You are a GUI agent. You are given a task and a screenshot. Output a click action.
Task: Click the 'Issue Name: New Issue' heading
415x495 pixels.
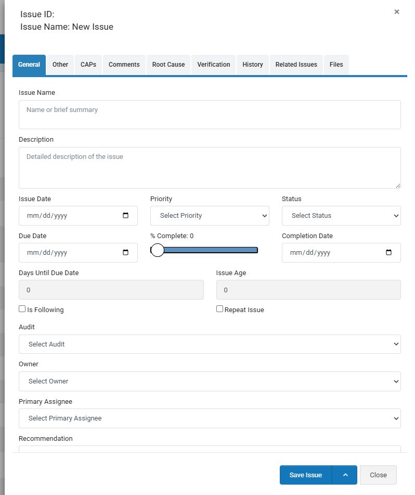tap(67, 27)
